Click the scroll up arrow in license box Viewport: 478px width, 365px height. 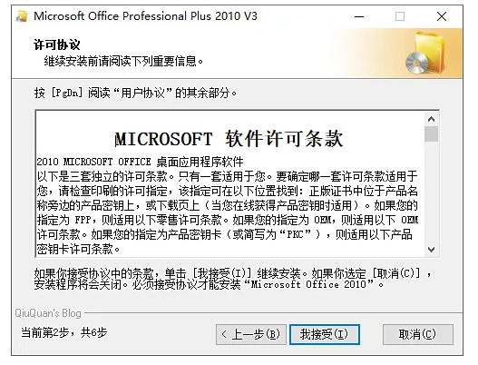[431, 119]
